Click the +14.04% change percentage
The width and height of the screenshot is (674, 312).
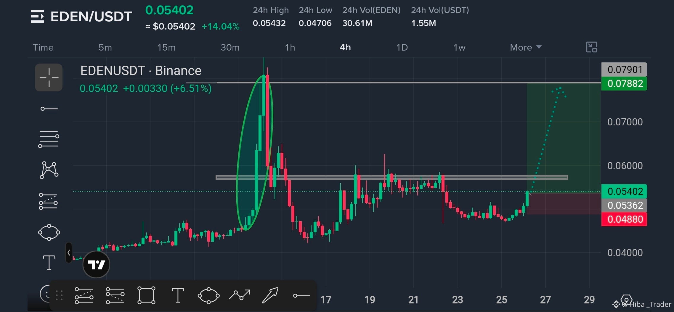tap(221, 26)
